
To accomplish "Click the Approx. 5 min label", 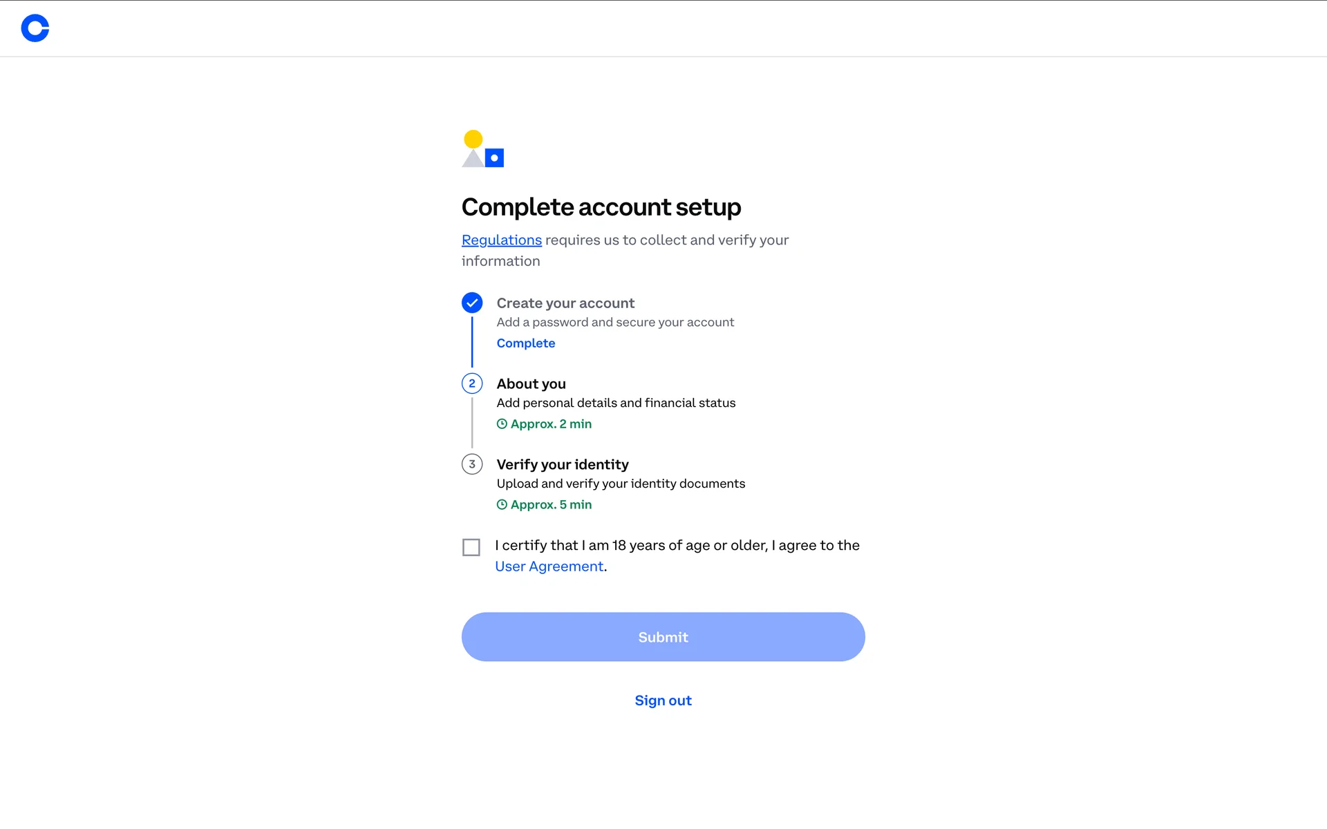I will [x=551, y=505].
